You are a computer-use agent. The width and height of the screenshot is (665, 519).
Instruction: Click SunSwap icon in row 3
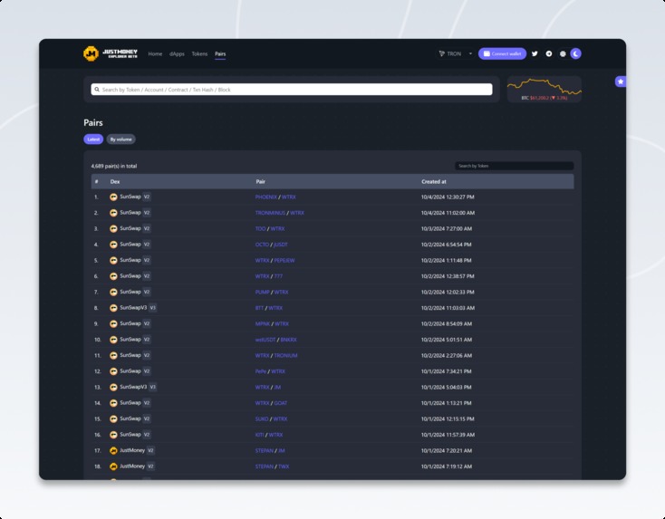coord(113,228)
